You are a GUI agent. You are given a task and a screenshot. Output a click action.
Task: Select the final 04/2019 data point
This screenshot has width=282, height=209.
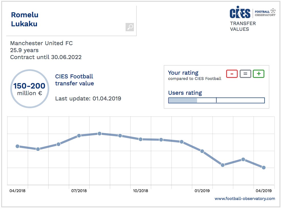pos(264,168)
